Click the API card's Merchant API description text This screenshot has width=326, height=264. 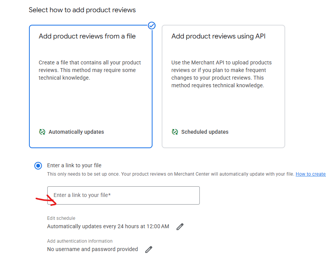(x=222, y=74)
